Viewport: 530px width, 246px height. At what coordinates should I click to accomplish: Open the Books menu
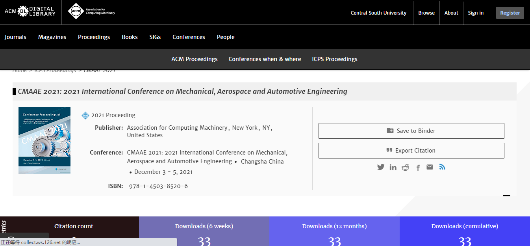pyautogui.click(x=130, y=37)
